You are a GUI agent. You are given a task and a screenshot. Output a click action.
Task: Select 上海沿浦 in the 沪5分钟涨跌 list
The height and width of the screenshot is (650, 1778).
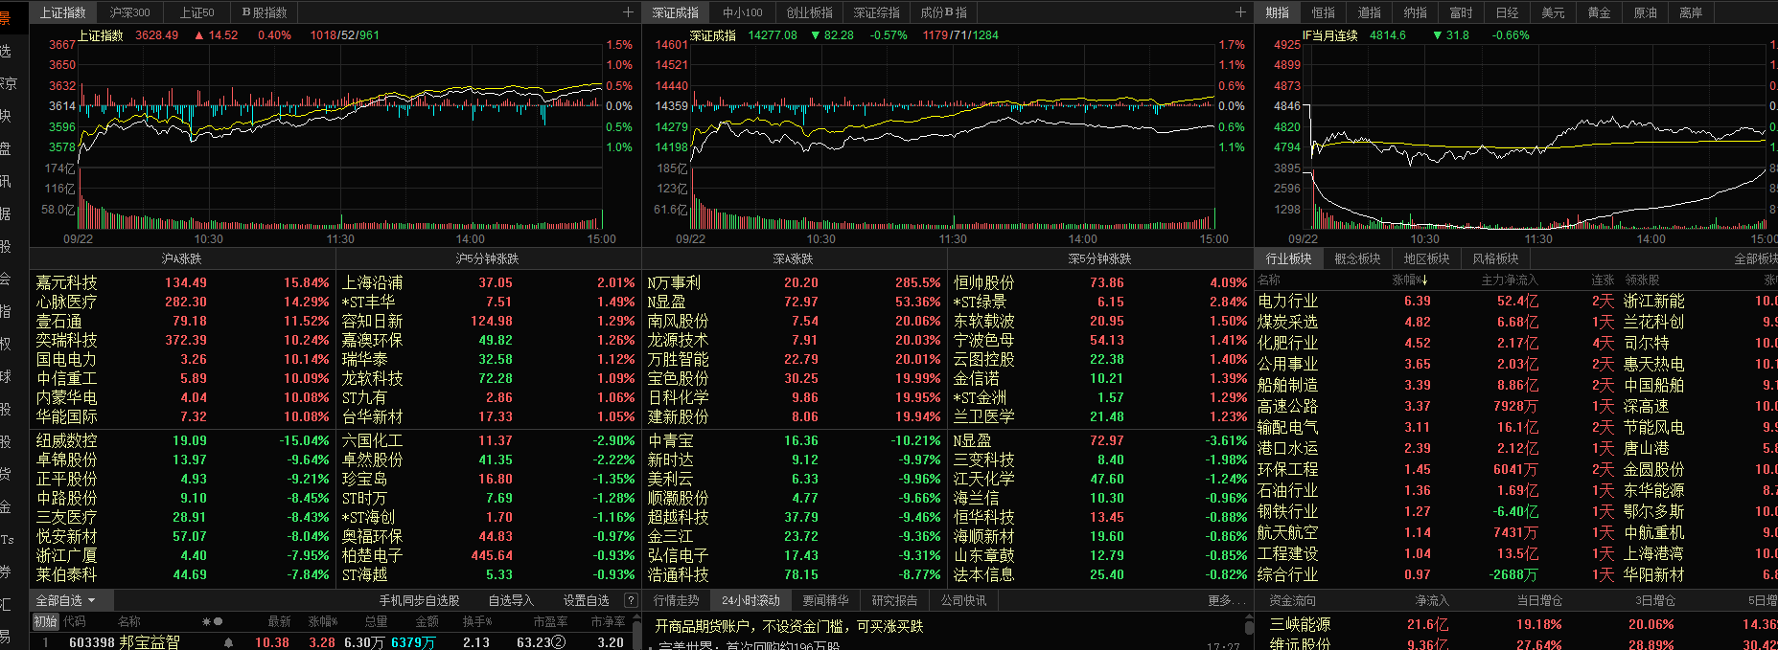372,282
